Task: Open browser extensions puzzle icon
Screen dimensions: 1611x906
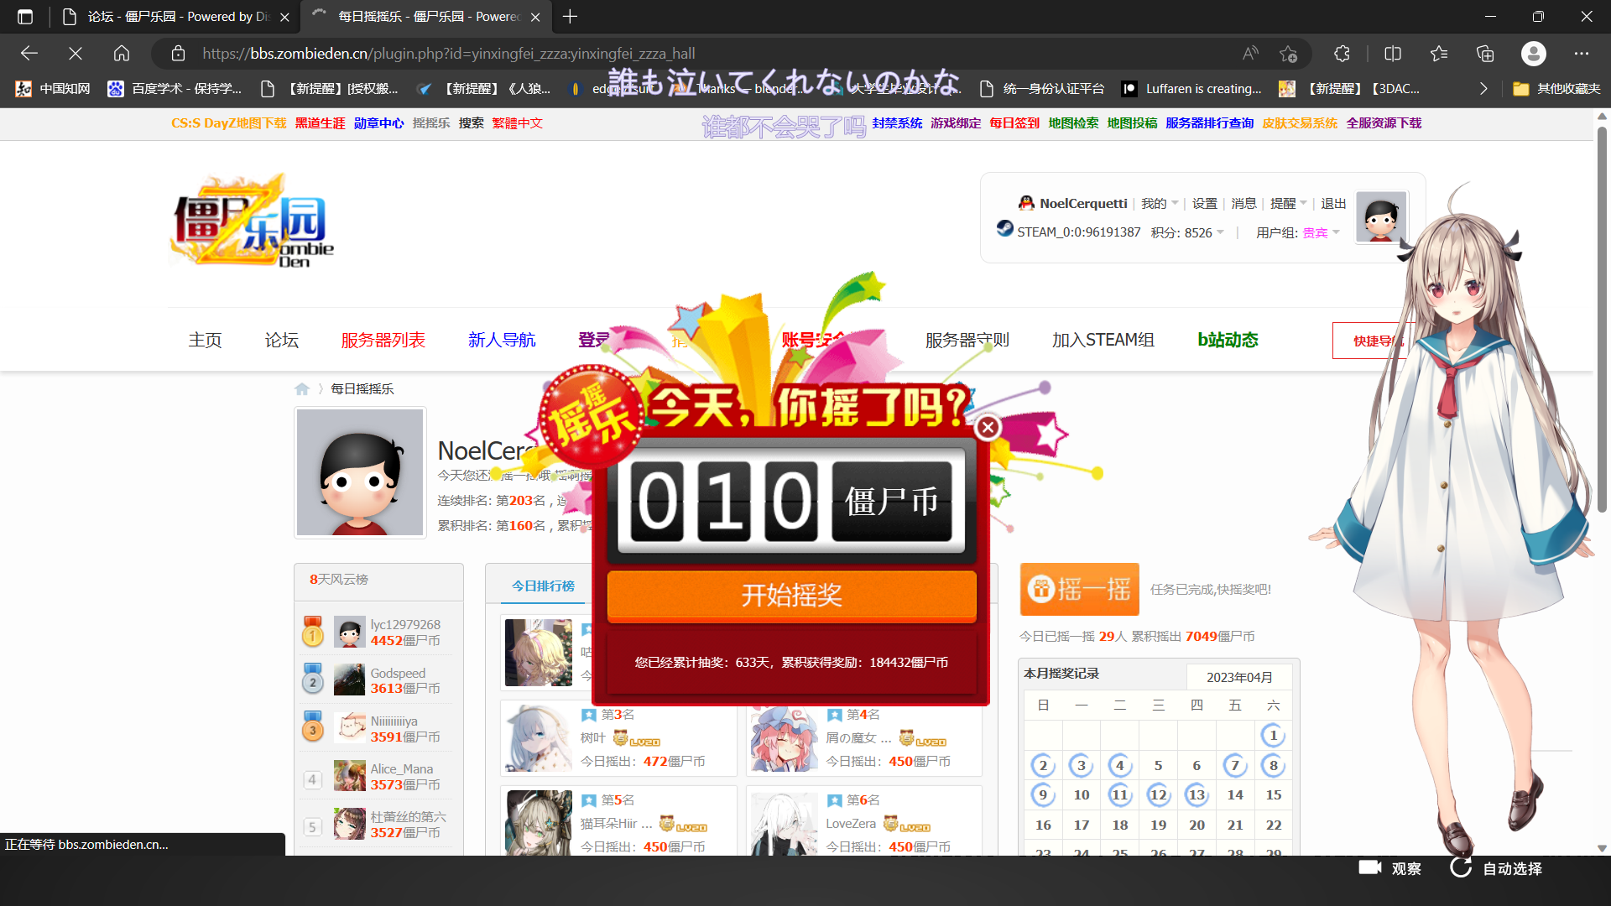Action: (x=1342, y=54)
